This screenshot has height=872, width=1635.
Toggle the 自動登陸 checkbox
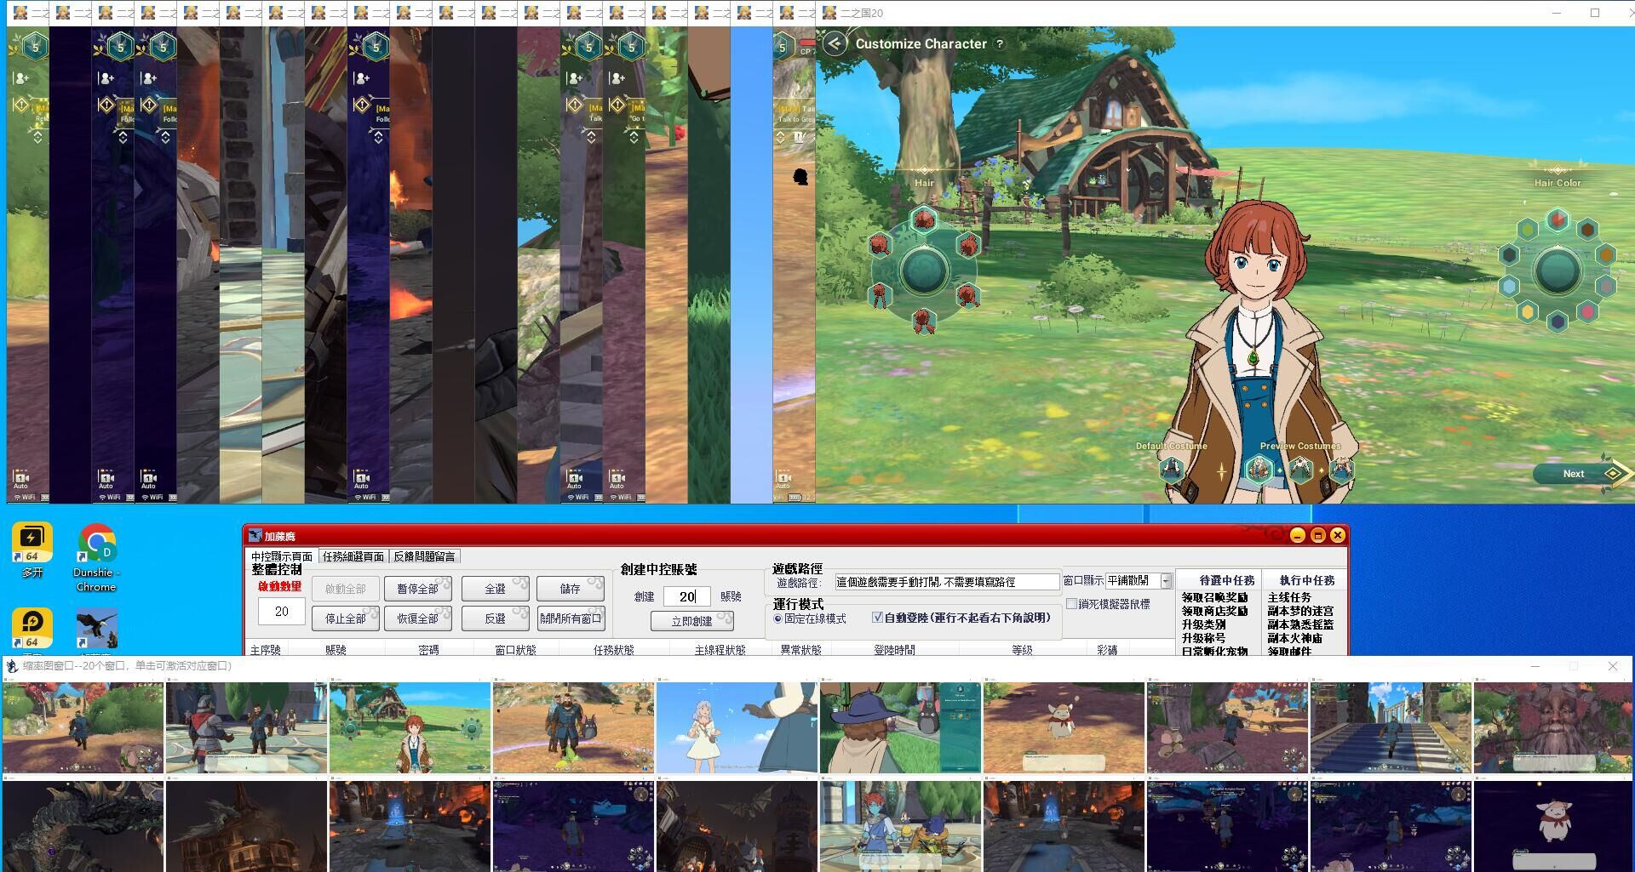pyautogui.click(x=877, y=618)
